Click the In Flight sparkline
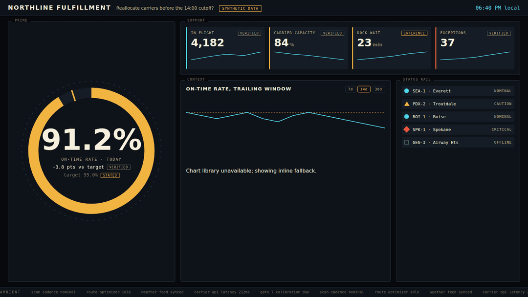This screenshot has height=297, width=528. [x=226, y=56]
